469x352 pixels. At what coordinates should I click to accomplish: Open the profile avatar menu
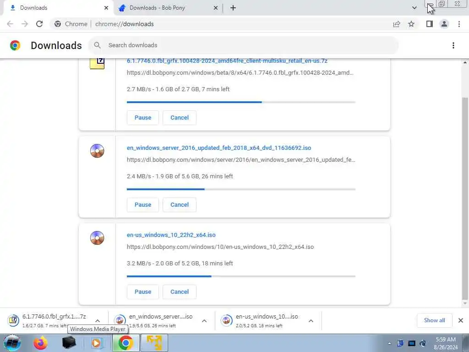[x=444, y=24]
